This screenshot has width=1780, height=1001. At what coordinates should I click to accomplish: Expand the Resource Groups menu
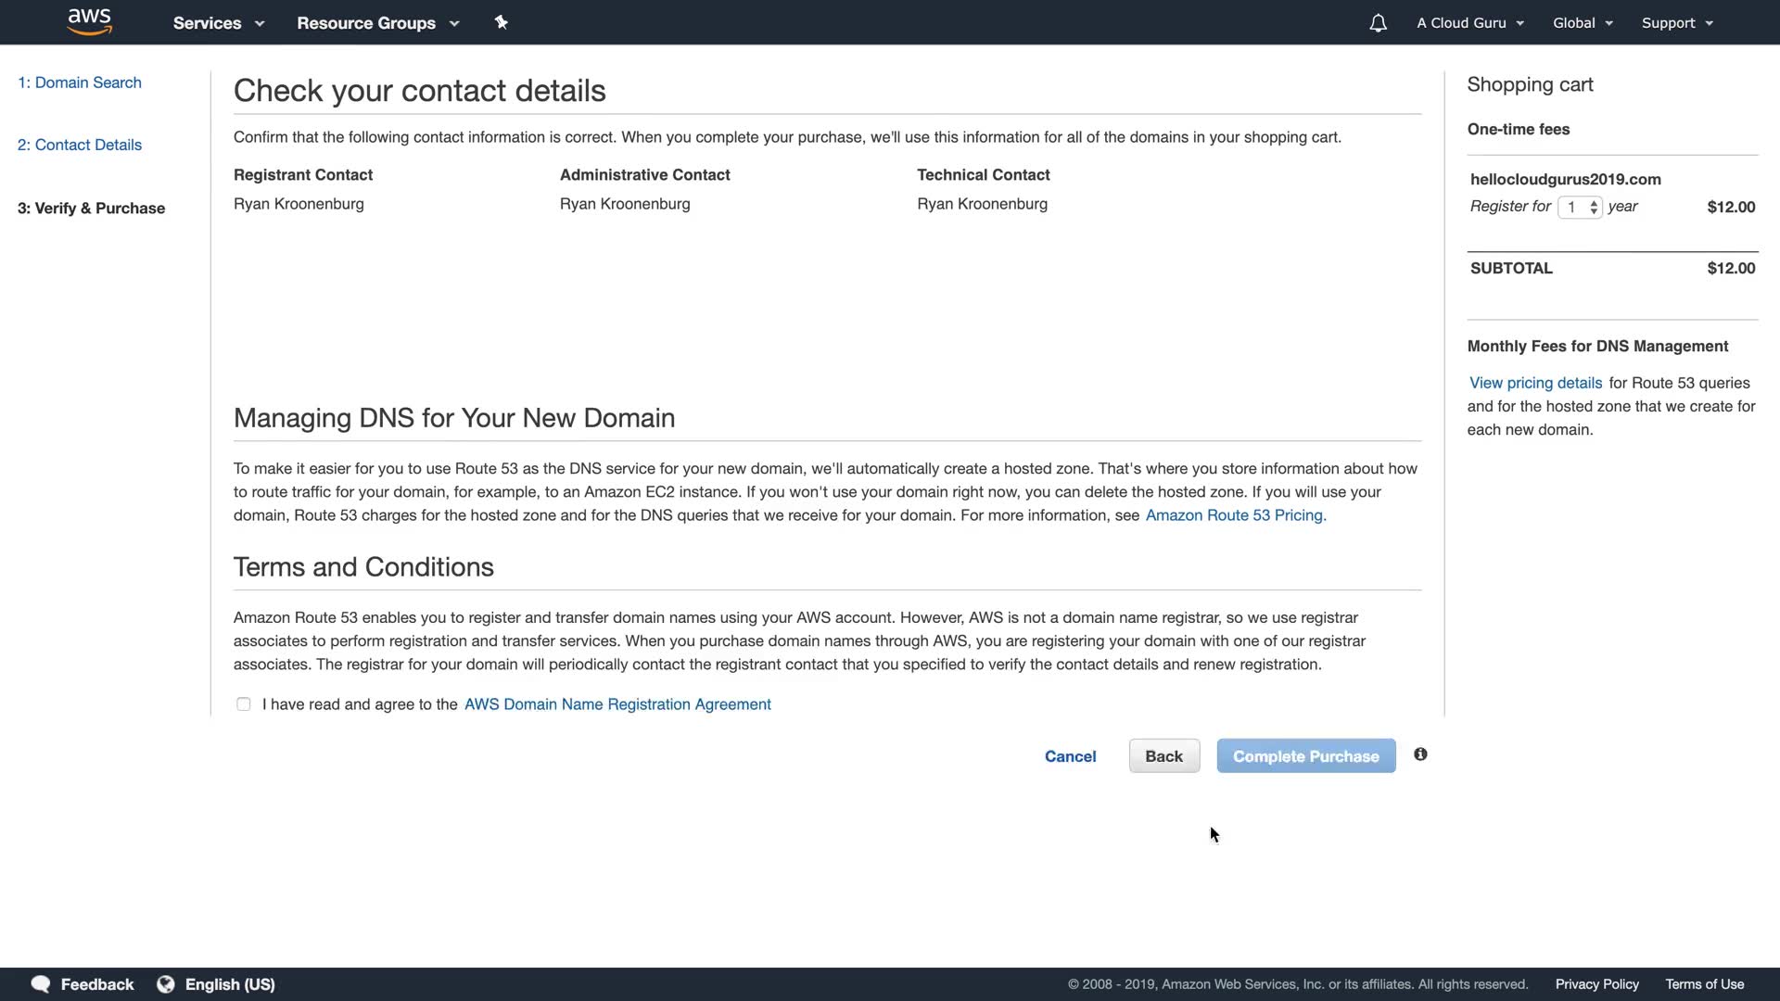click(377, 23)
